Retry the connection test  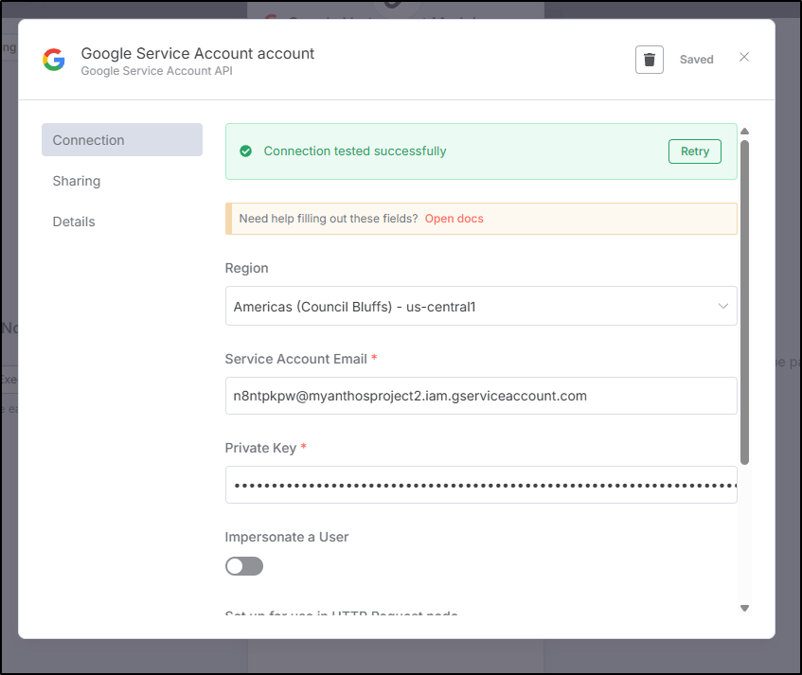click(695, 151)
